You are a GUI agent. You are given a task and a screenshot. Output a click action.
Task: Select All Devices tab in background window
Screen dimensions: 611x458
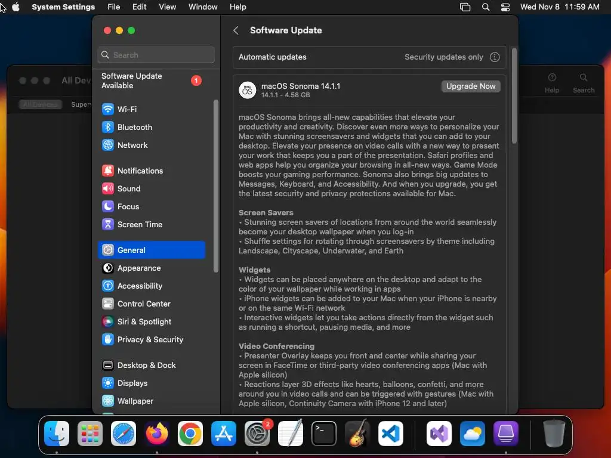(40, 104)
